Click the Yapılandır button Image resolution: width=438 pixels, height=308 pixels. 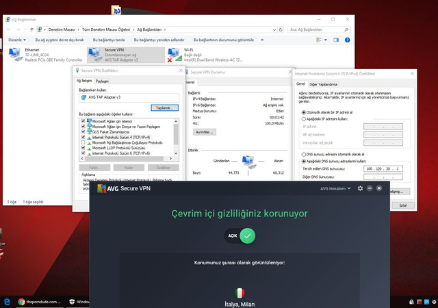[164, 108]
